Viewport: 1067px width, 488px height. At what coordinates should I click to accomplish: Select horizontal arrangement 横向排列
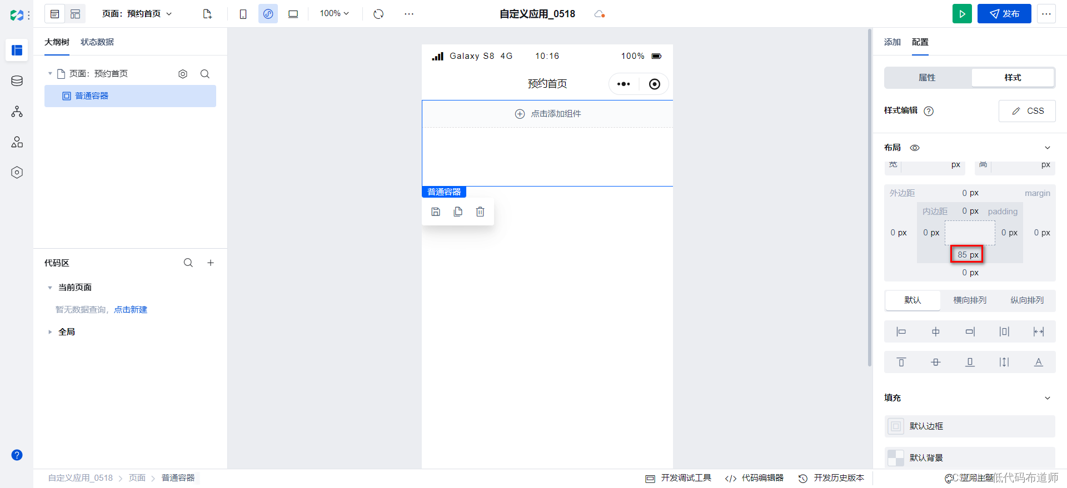point(970,300)
